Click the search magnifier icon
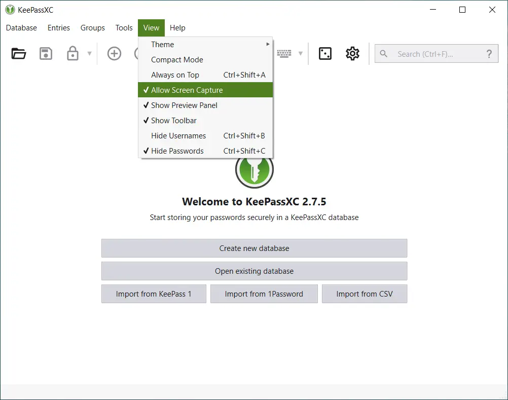508x400 pixels. point(384,53)
